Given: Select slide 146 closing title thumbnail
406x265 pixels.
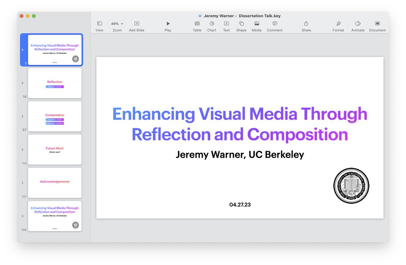Looking at the screenshot, I should [x=55, y=216].
